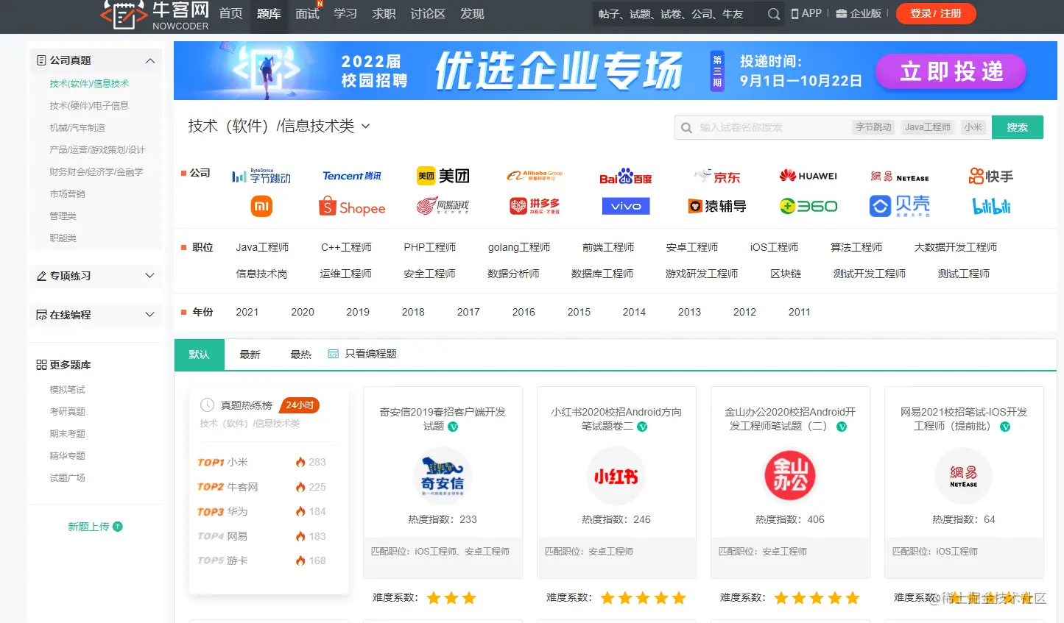Image resolution: width=1064 pixels, height=623 pixels.
Task: Select the 京东 company logo
Action: tap(717, 177)
